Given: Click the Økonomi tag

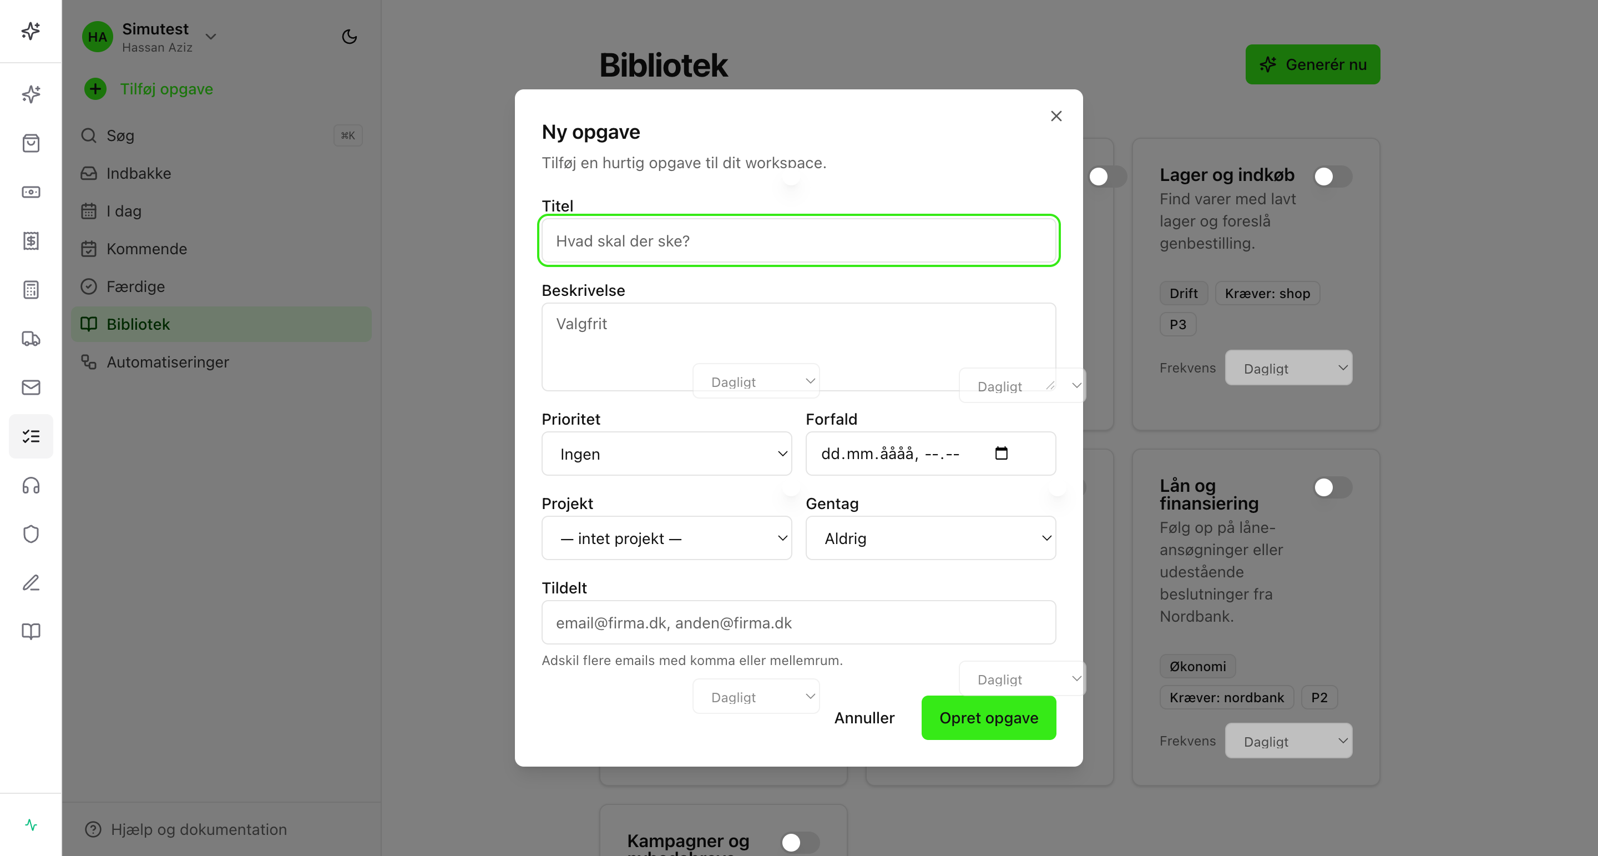Looking at the screenshot, I should coord(1197,666).
